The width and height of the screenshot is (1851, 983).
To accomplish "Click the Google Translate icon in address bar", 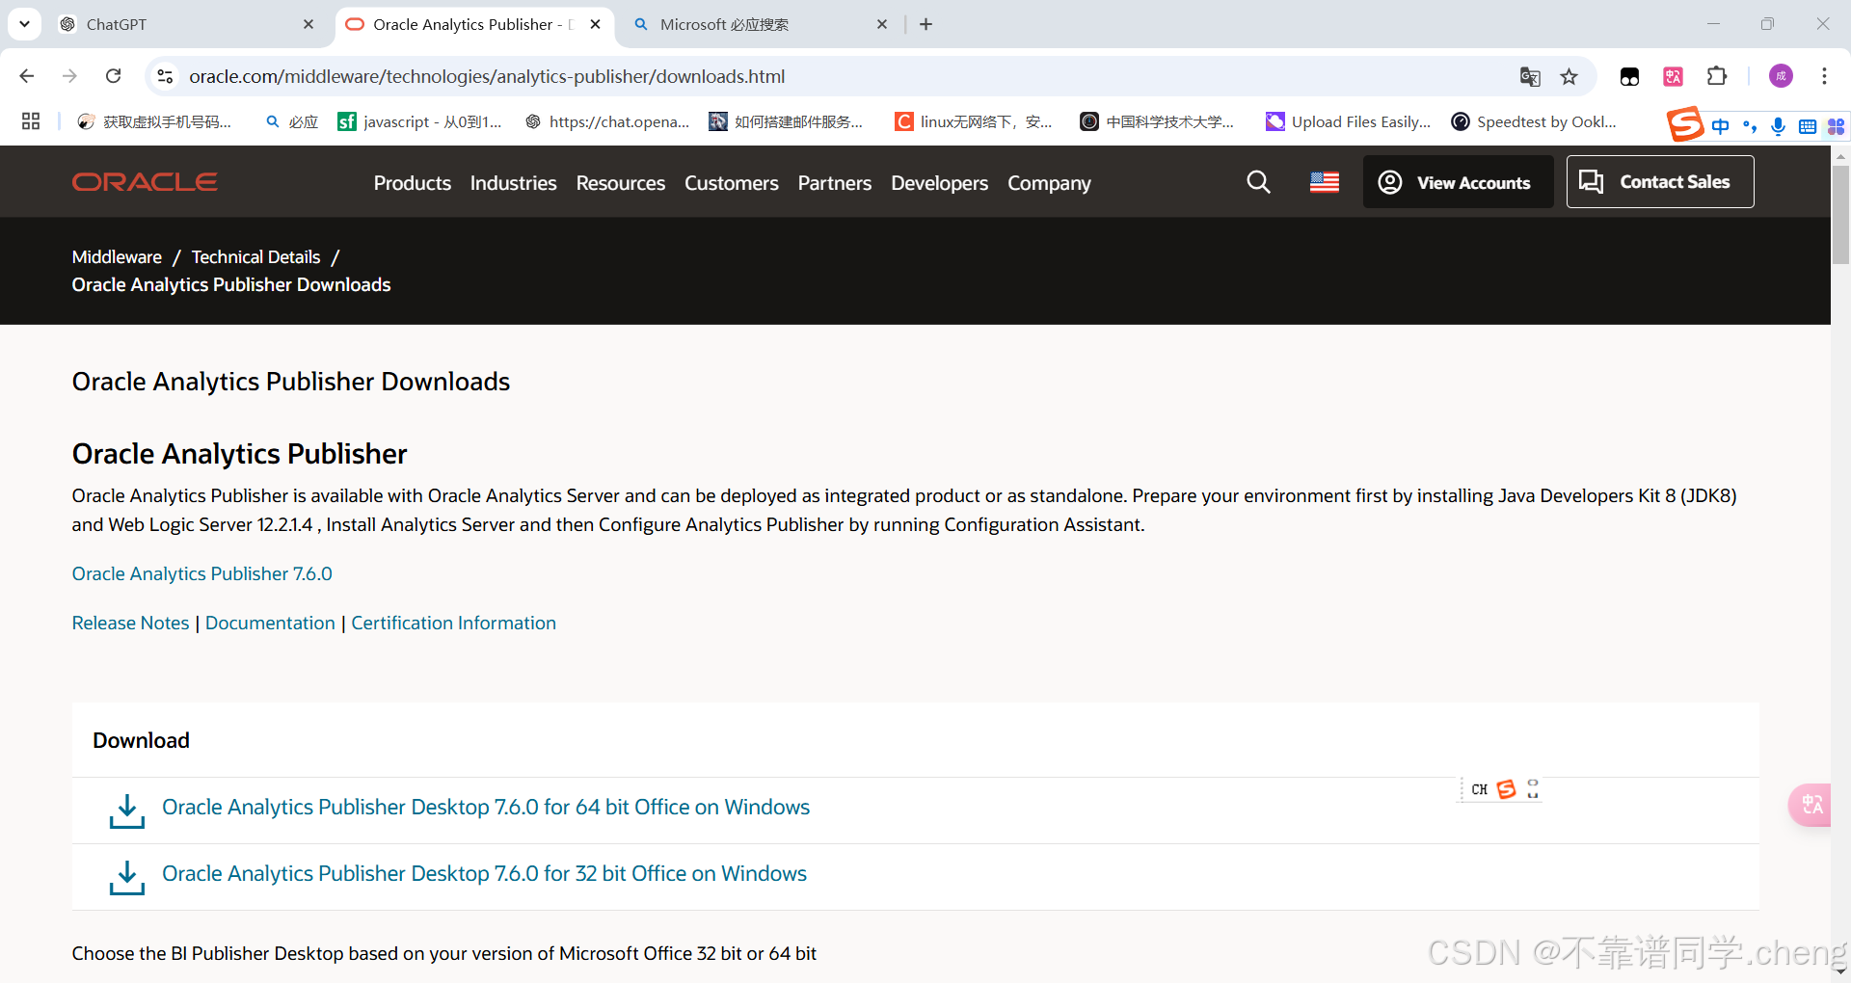I will pyautogui.click(x=1530, y=76).
